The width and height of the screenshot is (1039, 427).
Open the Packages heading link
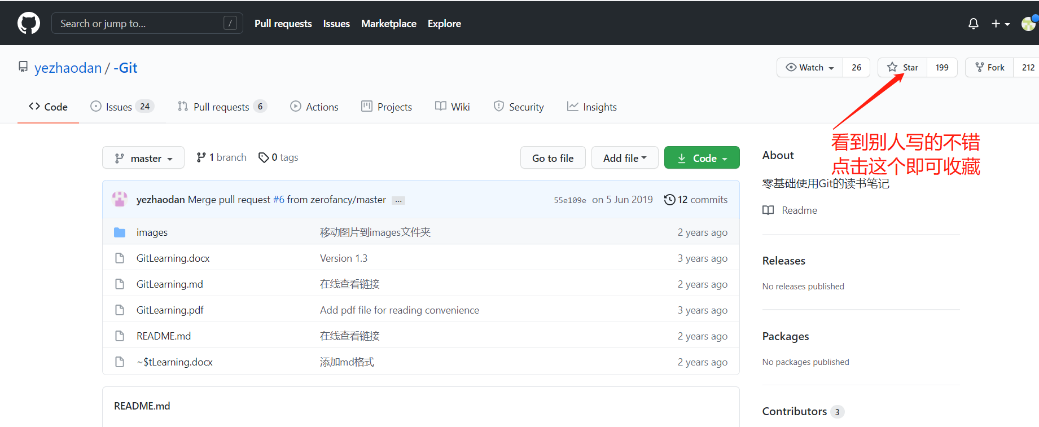click(786, 336)
